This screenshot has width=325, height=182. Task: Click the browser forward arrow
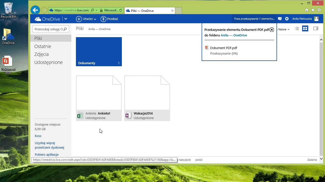coord(44,10)
